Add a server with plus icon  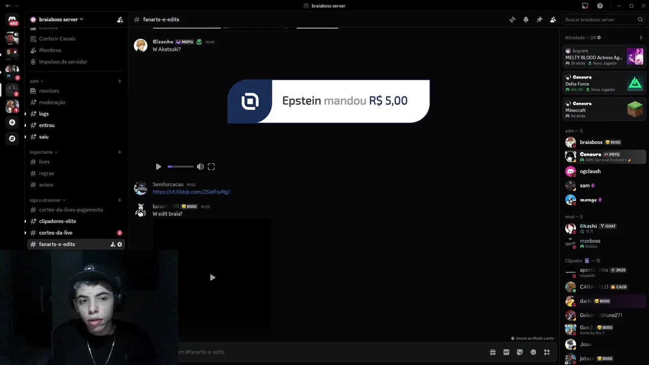click(x=12, y=122)
